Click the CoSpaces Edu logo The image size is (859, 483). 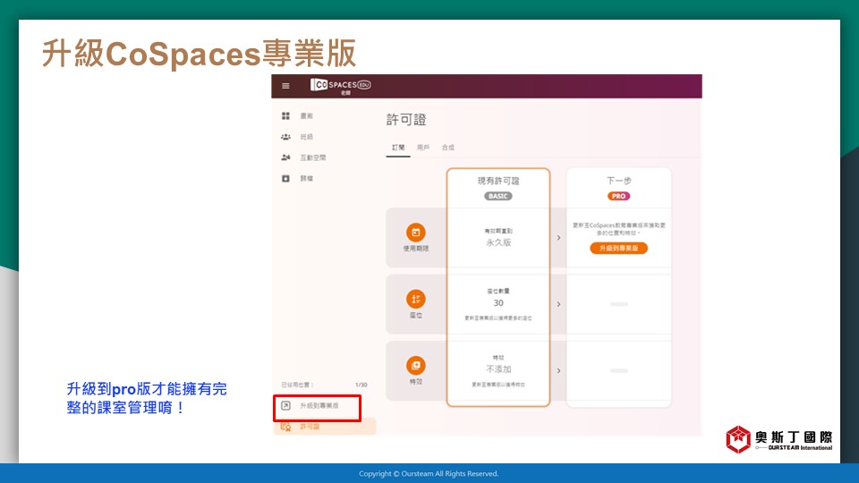(341, 86)
